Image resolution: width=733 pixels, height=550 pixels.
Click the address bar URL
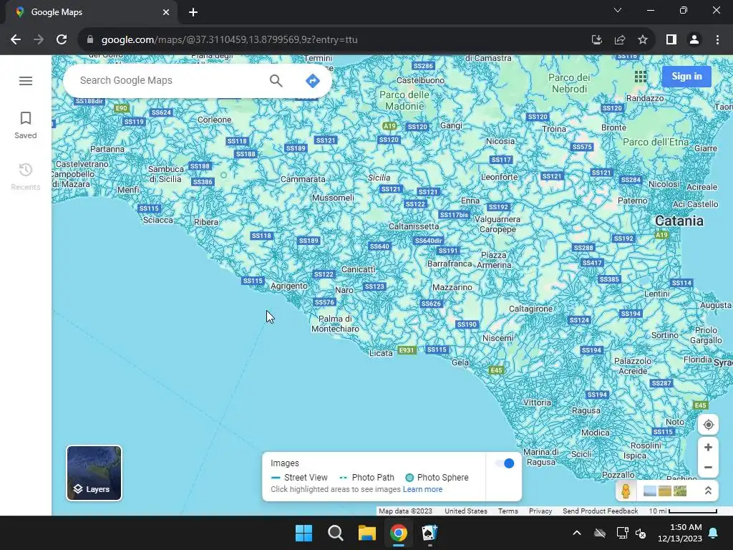(x=229, y=40)
